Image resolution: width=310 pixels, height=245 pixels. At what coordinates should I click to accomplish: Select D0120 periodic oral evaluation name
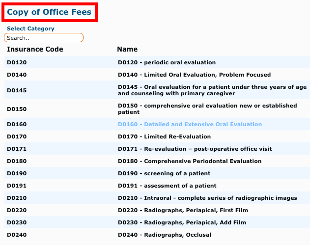click(167, 62)
